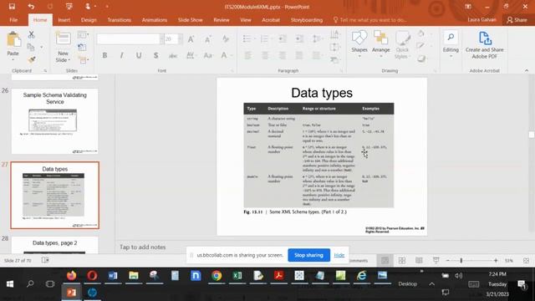Fit slide to current window
The image size is (535, 301).
coord(526,260)
